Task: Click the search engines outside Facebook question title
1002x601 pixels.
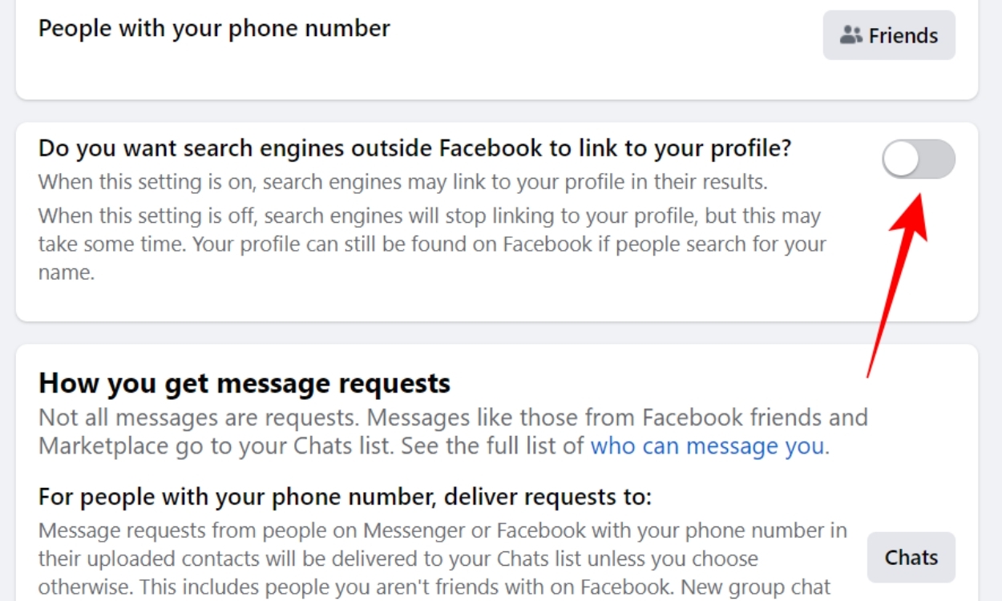Action: click(x=415, y=147)
